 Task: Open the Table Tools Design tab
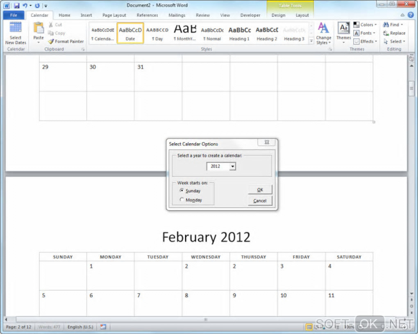(278, 15)
